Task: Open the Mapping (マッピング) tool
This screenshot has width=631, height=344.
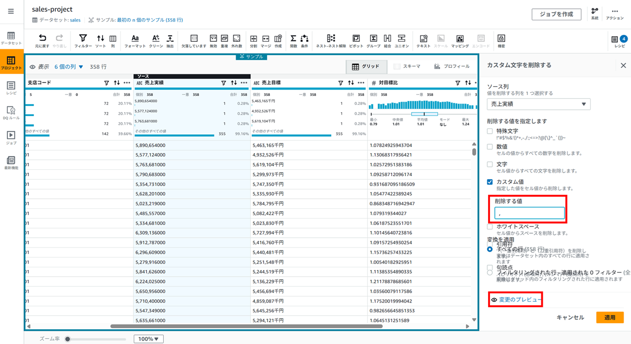Action: (459, 41)
